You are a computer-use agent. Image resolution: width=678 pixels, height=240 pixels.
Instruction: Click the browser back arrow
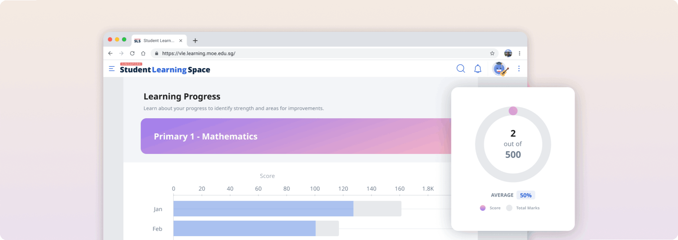coord(110,53)
